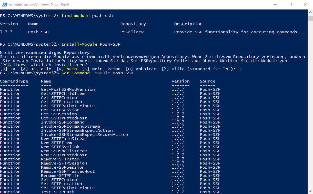Screen dimensions: 313x194
Task: Maximize the PowerShell window
Action: 290,5
